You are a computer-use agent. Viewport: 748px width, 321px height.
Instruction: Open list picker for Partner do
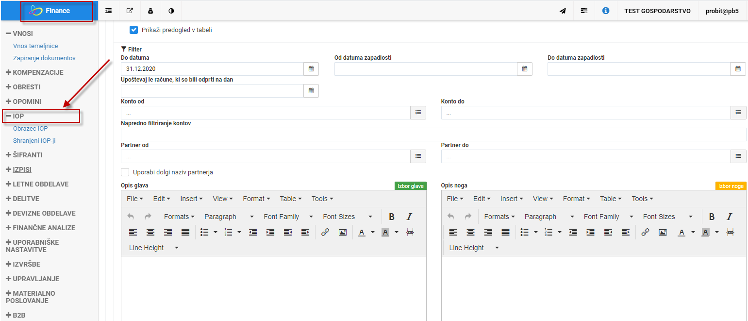738,156
